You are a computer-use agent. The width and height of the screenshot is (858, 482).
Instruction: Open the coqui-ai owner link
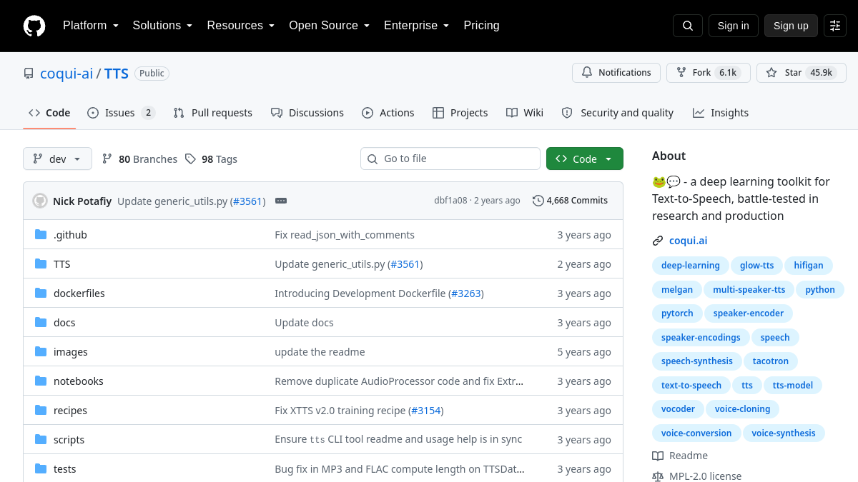coord(66,74)
